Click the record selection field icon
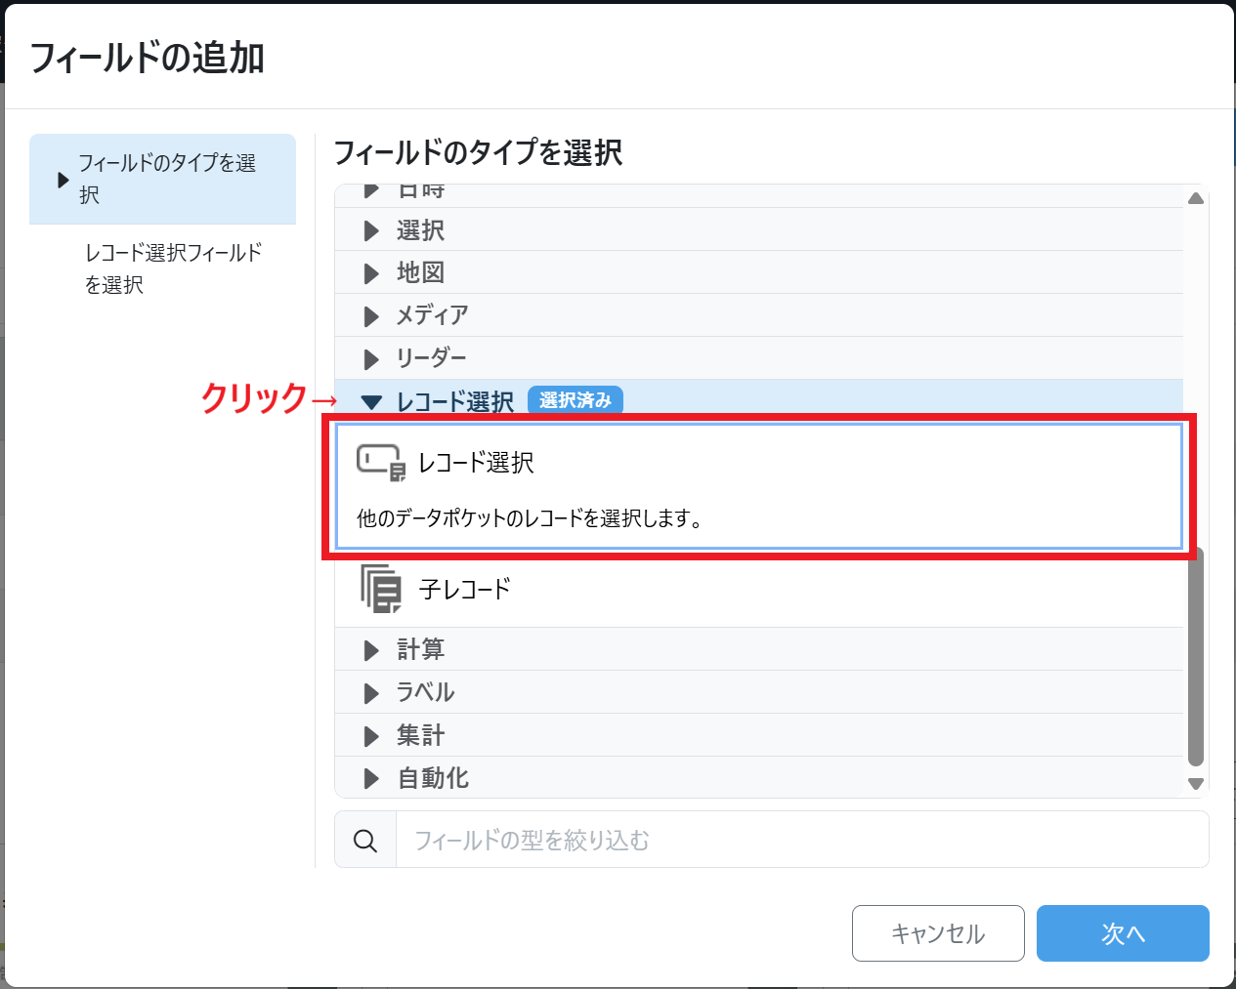The image size is (1236, 989). coord(380,462)
